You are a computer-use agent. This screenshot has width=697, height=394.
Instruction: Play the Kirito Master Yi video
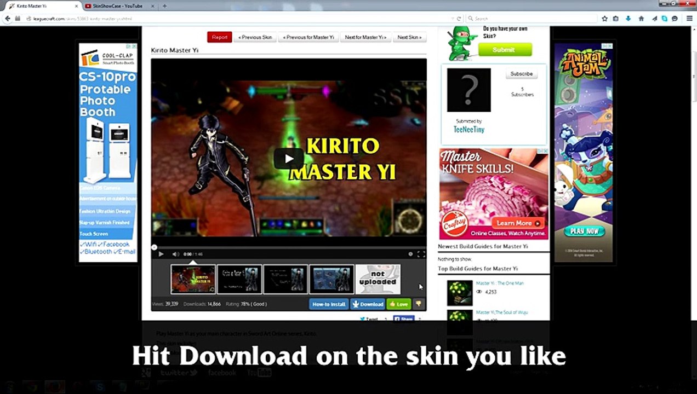pos(289,159)
